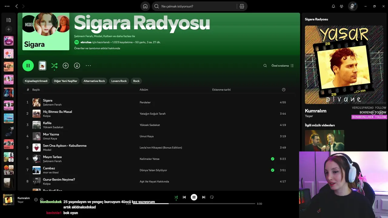Select the Diğer Yeni Keşifler chip
This screenshot has width=388, height=218.
pos(65,81)
